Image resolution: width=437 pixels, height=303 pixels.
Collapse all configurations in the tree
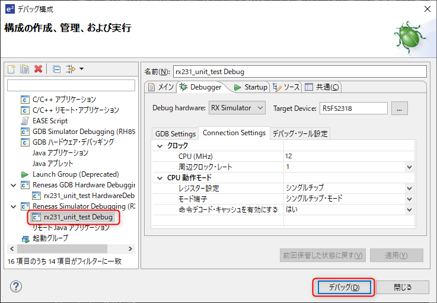57,69
